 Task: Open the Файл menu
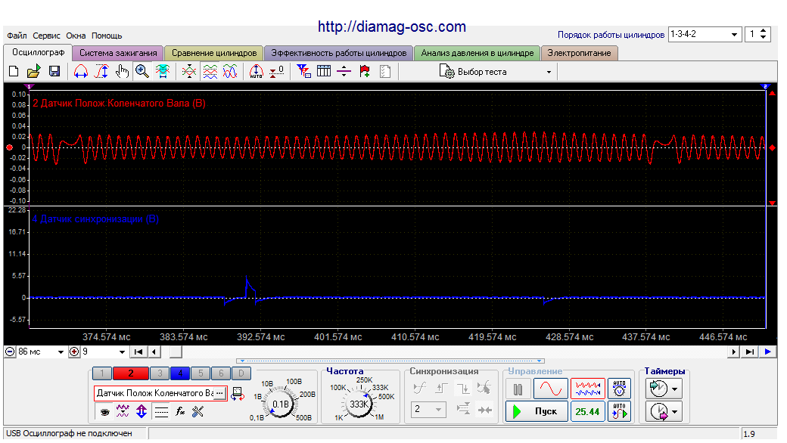coord(17,36)
